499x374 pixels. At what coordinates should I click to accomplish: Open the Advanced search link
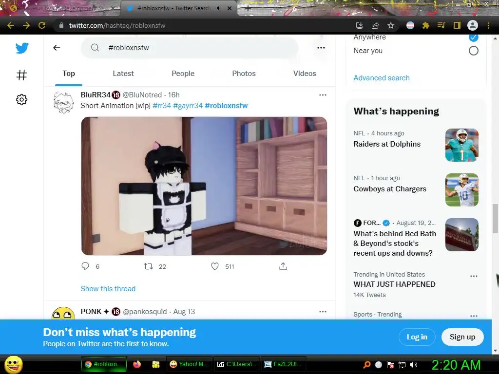tap(381, 78)
